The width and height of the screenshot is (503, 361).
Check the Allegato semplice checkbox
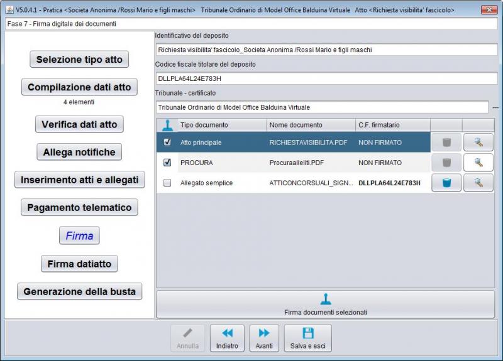point(167,183)
